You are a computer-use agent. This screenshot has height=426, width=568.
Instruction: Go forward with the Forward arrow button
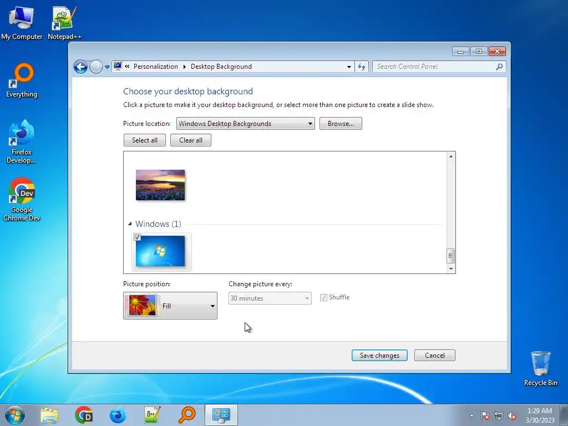click(x=96, y=67)
